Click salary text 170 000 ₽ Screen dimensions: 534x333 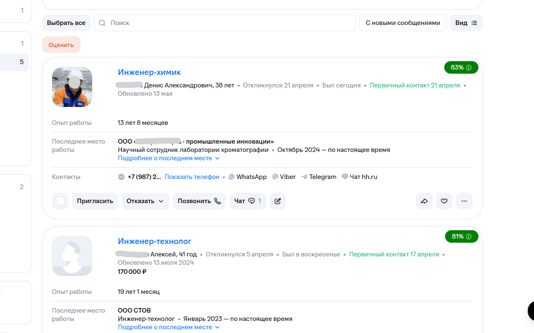pyautogui.click(x=132, y=272)
